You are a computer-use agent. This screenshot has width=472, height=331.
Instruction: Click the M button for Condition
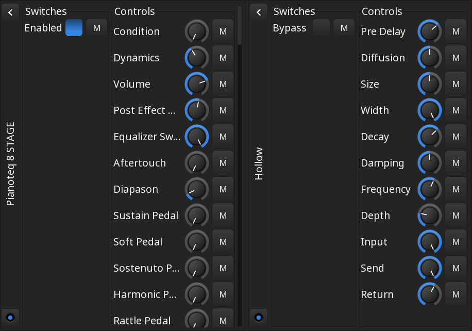coord(223,31)
